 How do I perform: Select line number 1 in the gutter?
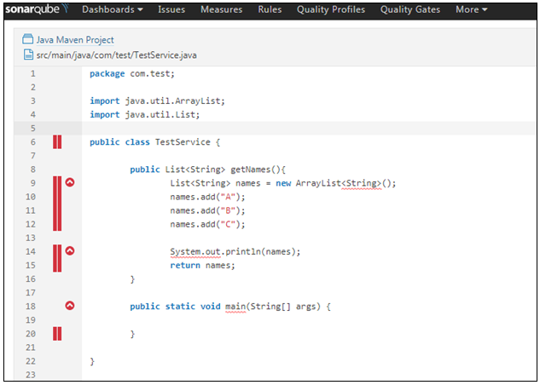[x=33, y=73]
